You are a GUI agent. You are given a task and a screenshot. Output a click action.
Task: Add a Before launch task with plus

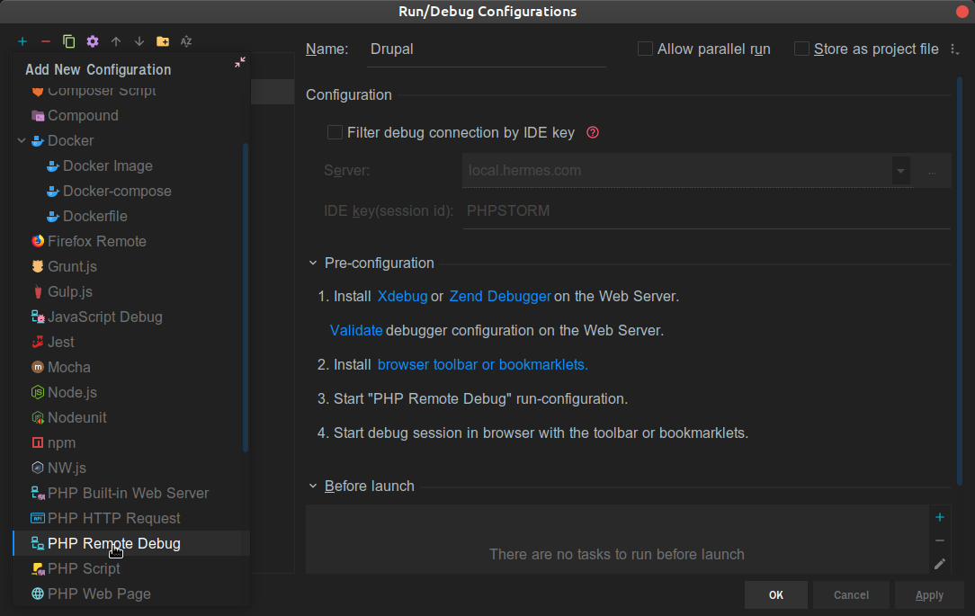click(x=940, y=517)
